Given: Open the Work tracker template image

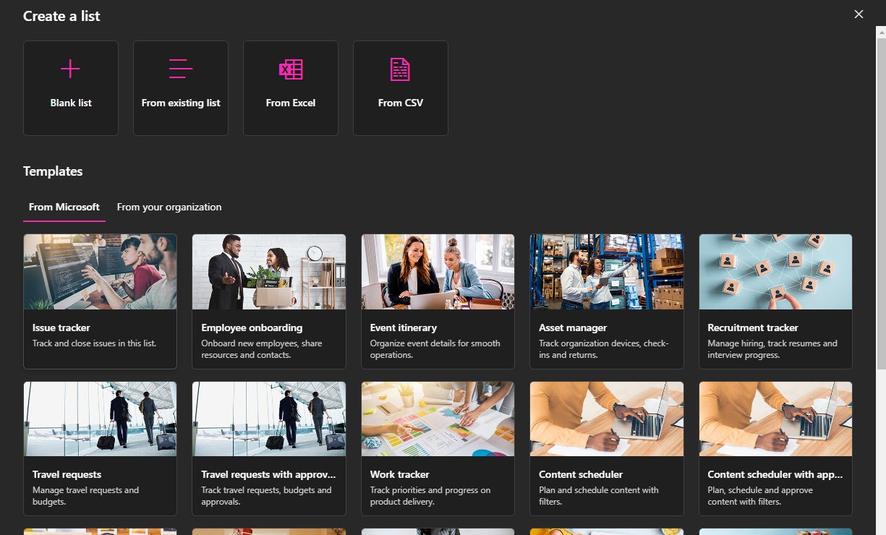Looking at the screenshot, I should 438,419.
